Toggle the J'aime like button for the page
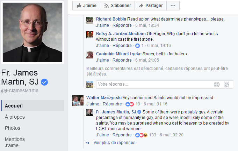This screenshot has height=151, width=238. pos(86,6)
